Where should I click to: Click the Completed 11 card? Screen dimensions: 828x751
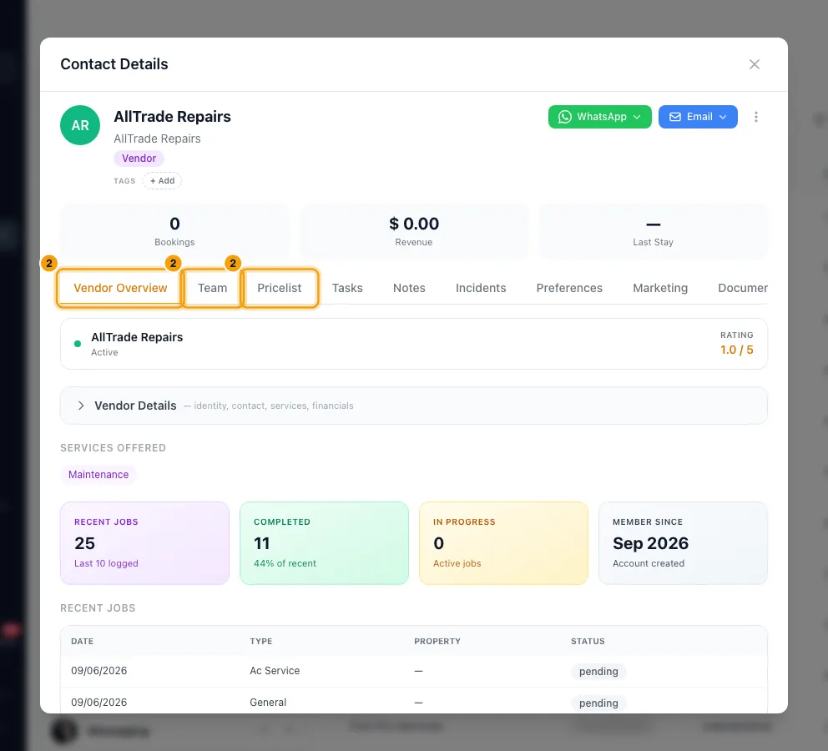coord(324,543)
